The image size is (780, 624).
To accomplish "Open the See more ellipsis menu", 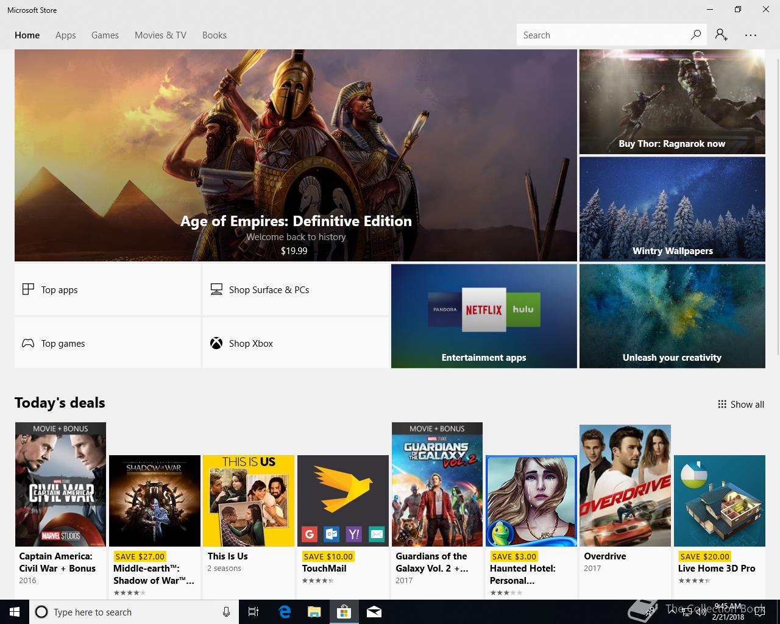I will coord(751,35).
